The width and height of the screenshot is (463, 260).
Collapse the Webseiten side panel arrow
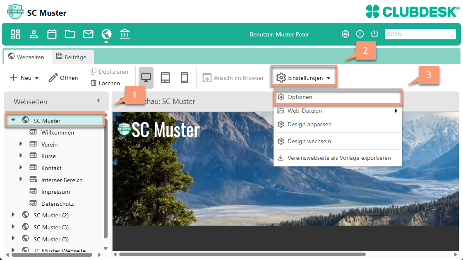coord(98,101)
